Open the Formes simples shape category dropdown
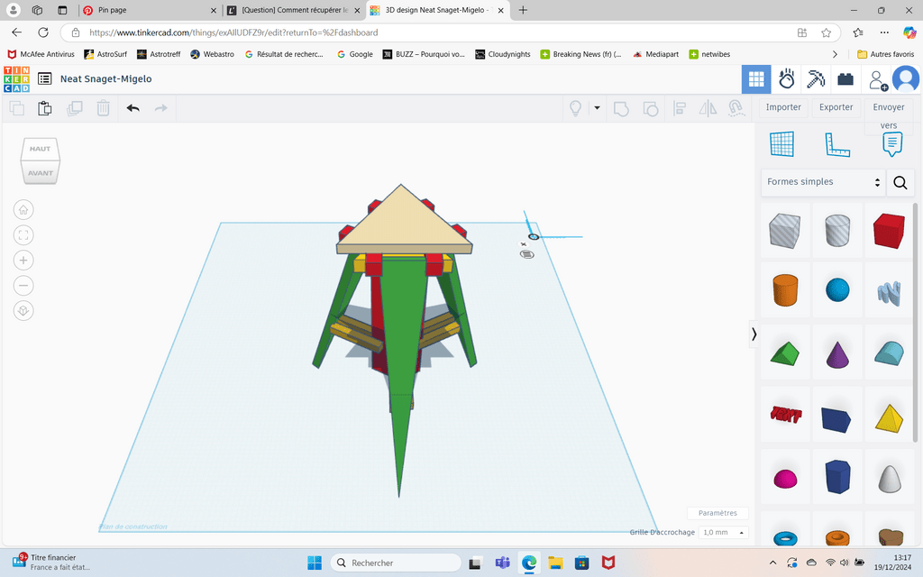 (x=823, y=182)
